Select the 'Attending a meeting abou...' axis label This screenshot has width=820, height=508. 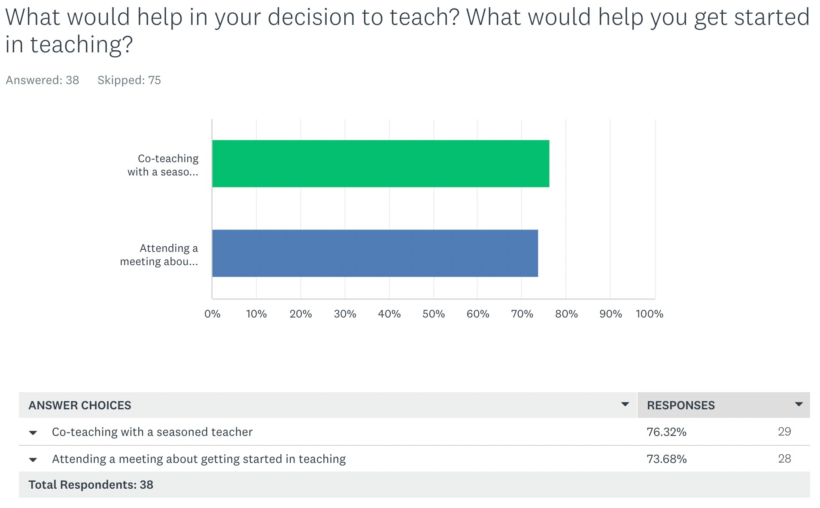coord(159,255)
